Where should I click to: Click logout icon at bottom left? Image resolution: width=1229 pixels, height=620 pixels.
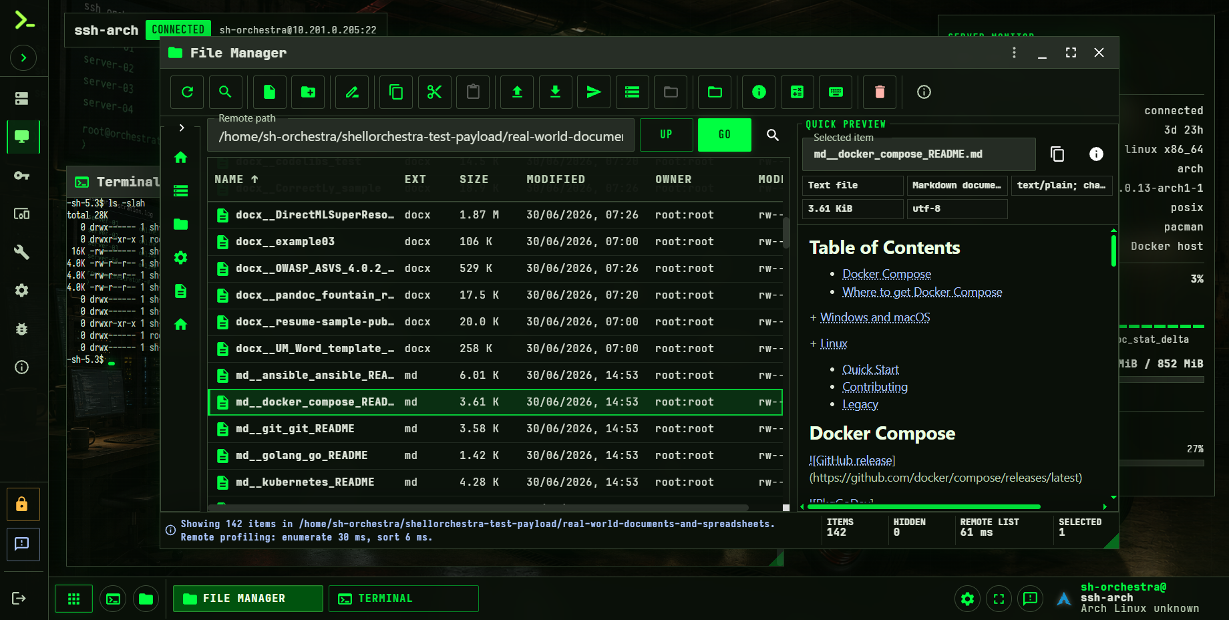tap(19, 599)
